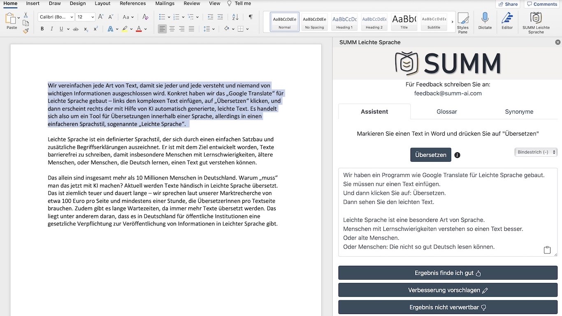Viewport: 562px width, 316px height.
Task: Expand the multilevel list options arrow
Action: coord(197,17)
